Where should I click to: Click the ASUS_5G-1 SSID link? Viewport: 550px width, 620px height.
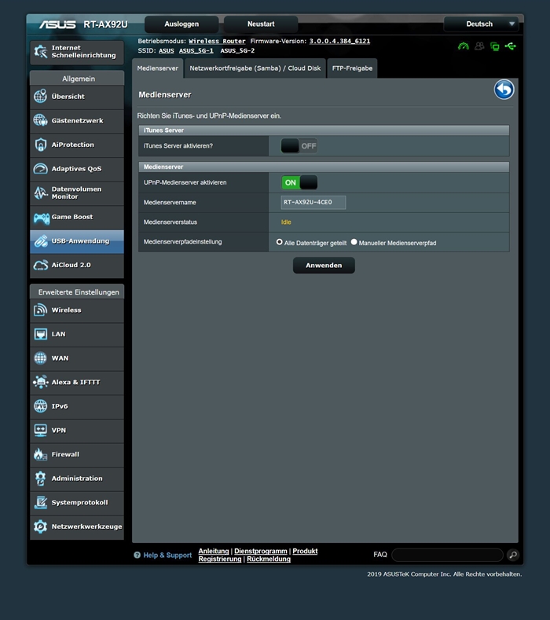click(196, 50)
